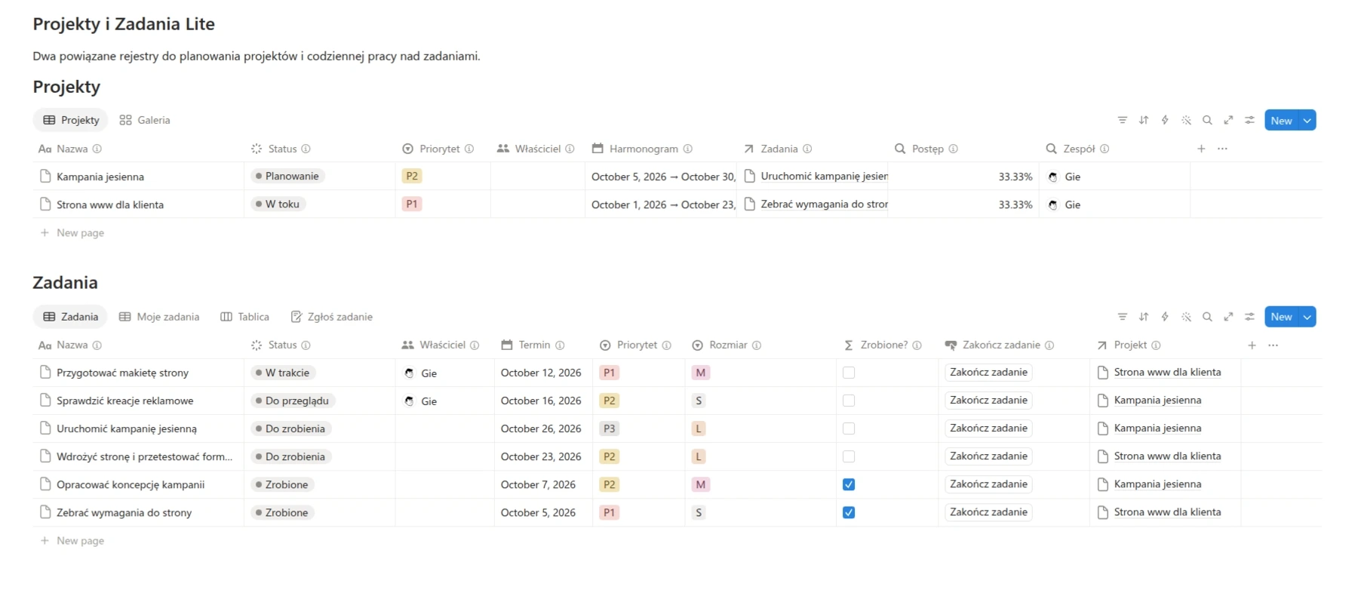Change status of Sprawdzić kreacje reklamowe
Image resolution: width=1358 pixels, height=611 pixels.
[293, 401]
